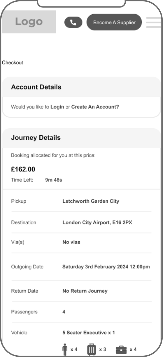Click London City Airport destination value
163x357 pixels.
point(97,222)
